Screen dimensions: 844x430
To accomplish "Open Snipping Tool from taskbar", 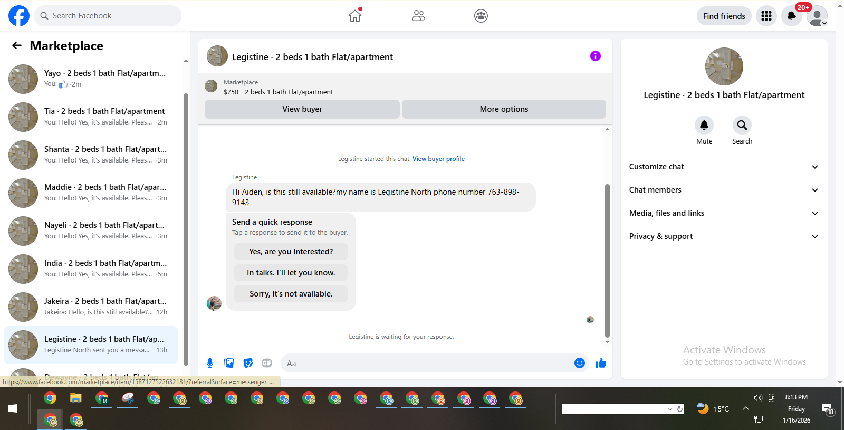I will (x=128, y=398).
